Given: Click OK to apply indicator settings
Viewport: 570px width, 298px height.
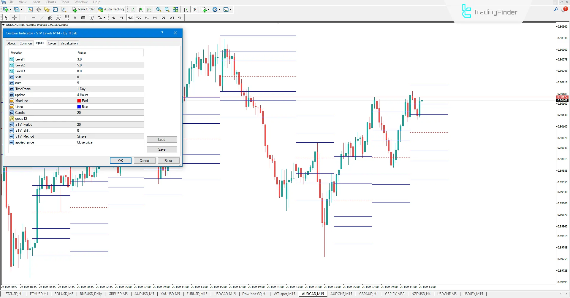Looking at the screenshot, I should click(x=120, y=160).
